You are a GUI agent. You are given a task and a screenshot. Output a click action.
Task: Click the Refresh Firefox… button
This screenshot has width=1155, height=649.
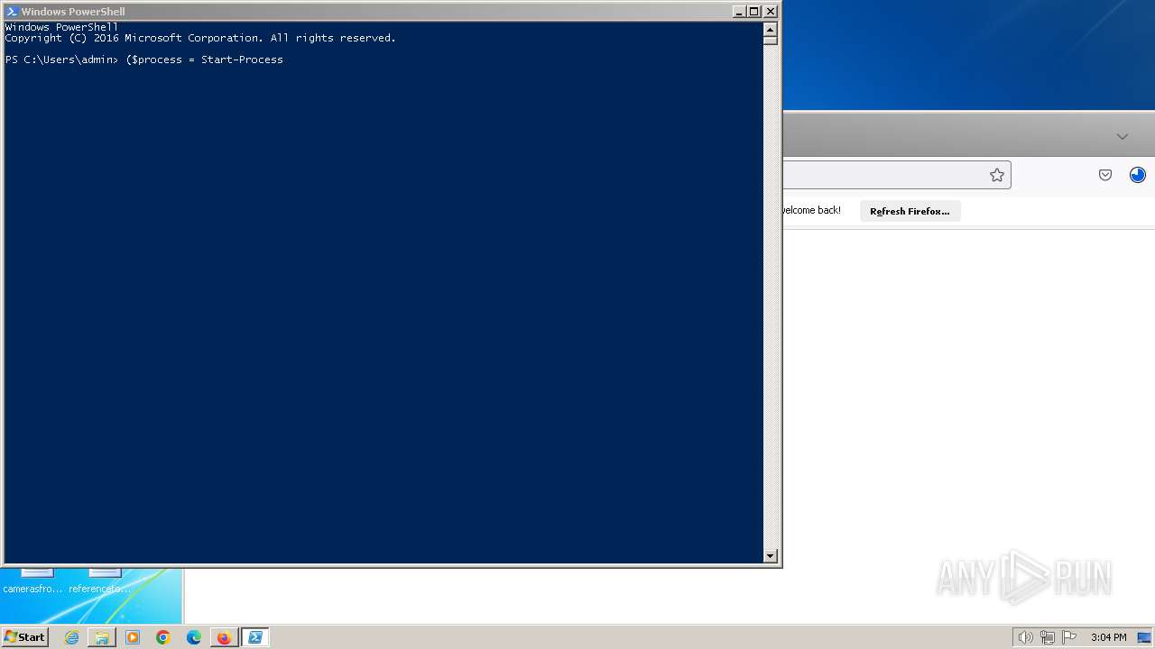[910, 211]
